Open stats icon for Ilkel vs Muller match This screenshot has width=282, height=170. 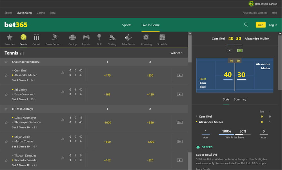[63, 72]
